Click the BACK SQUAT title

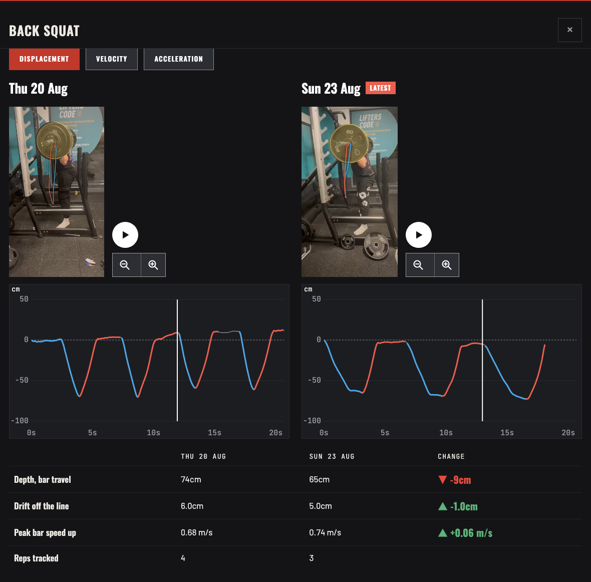pyautogui.click(x=45, y=31)
